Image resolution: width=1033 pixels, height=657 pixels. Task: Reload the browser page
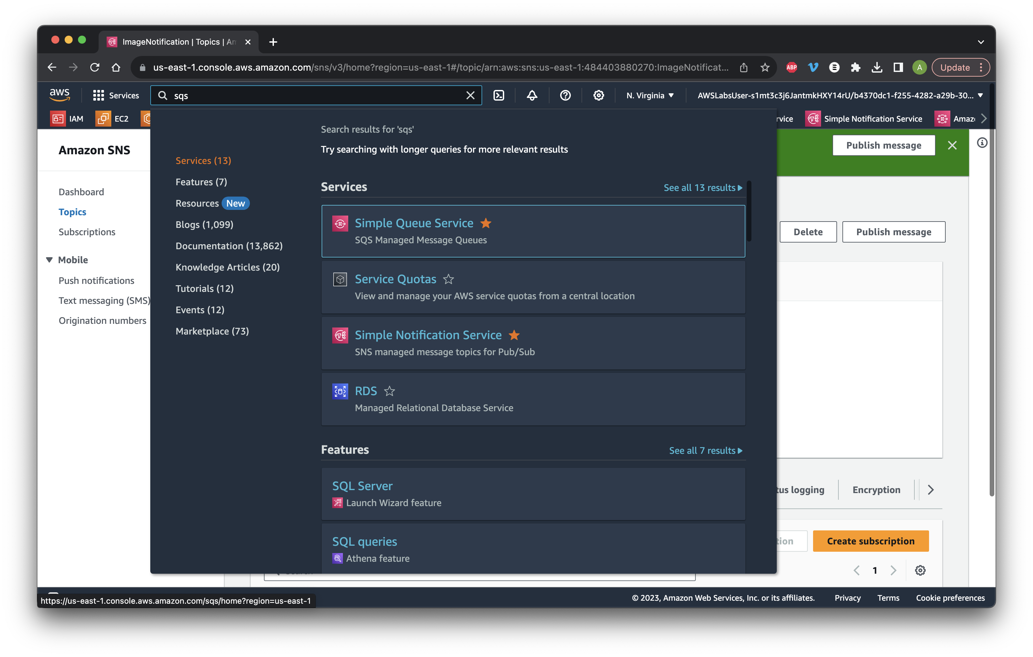pyautogui.click(x=95, y=67)
